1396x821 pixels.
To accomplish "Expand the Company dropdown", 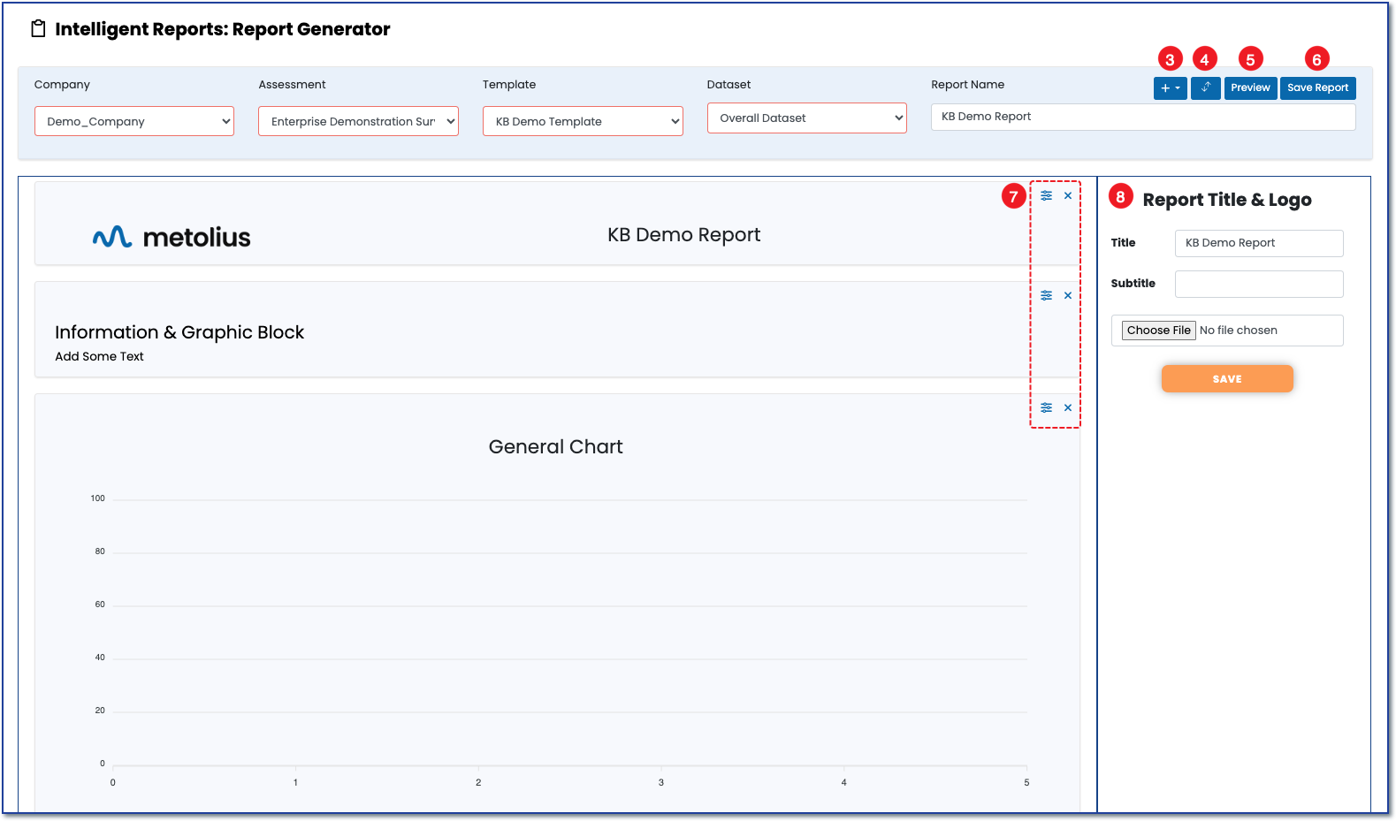I will (x=134, y=122).
